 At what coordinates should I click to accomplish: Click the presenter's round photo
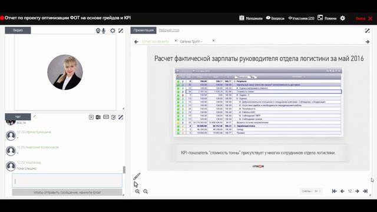tap(65, 72)
